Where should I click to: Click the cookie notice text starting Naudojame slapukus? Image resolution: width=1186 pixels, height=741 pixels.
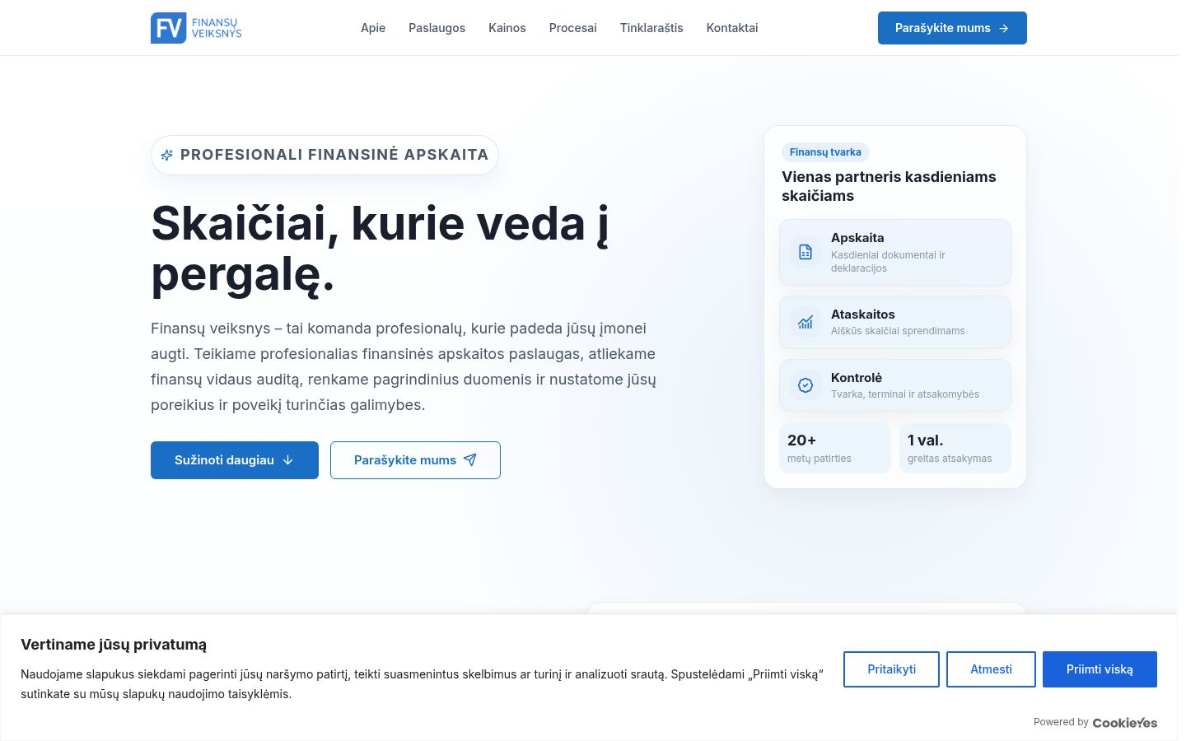tap(422, 684)
